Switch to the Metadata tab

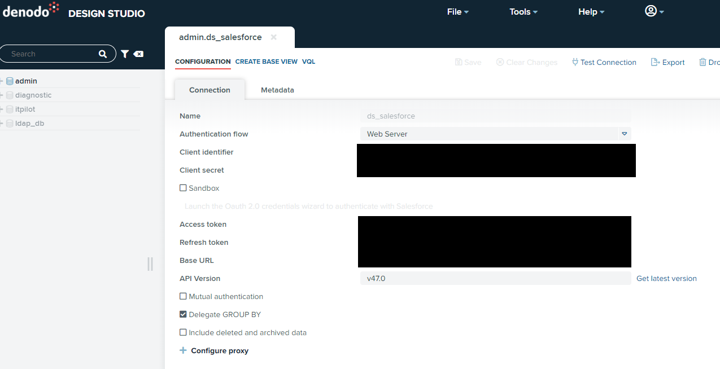point(277,90)
